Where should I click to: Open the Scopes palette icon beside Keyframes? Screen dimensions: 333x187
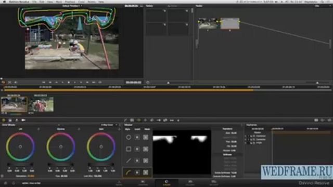(x=323, y=120)
